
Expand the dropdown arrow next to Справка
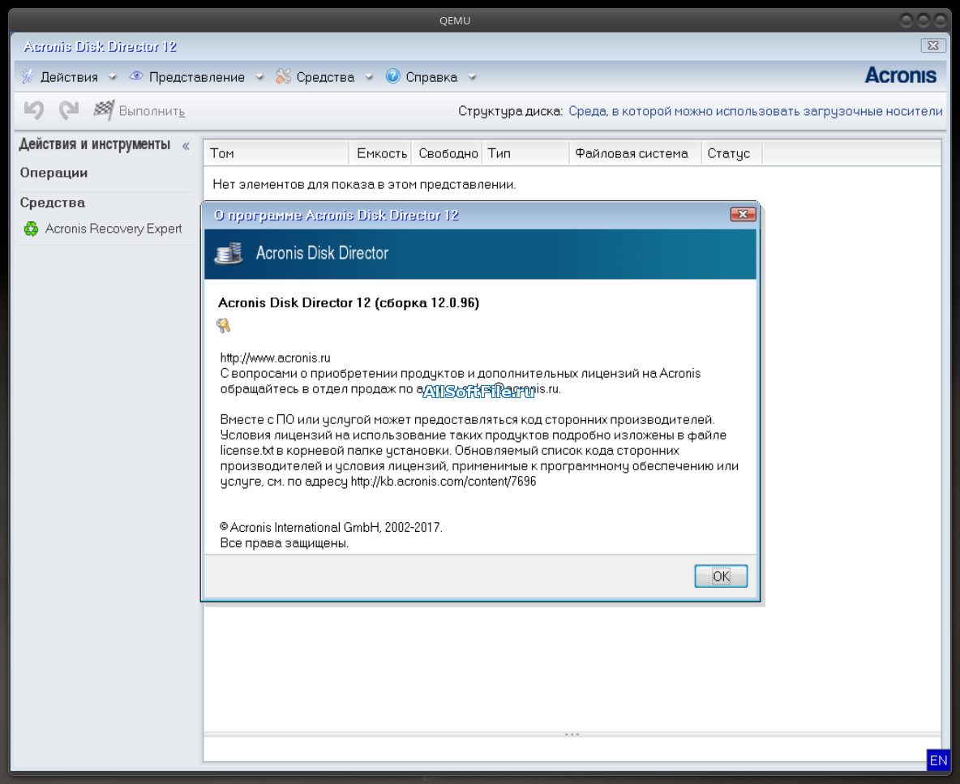472,77
